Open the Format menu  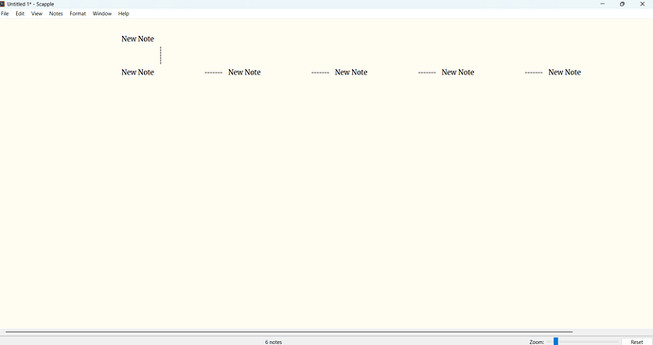pos(78,14)
